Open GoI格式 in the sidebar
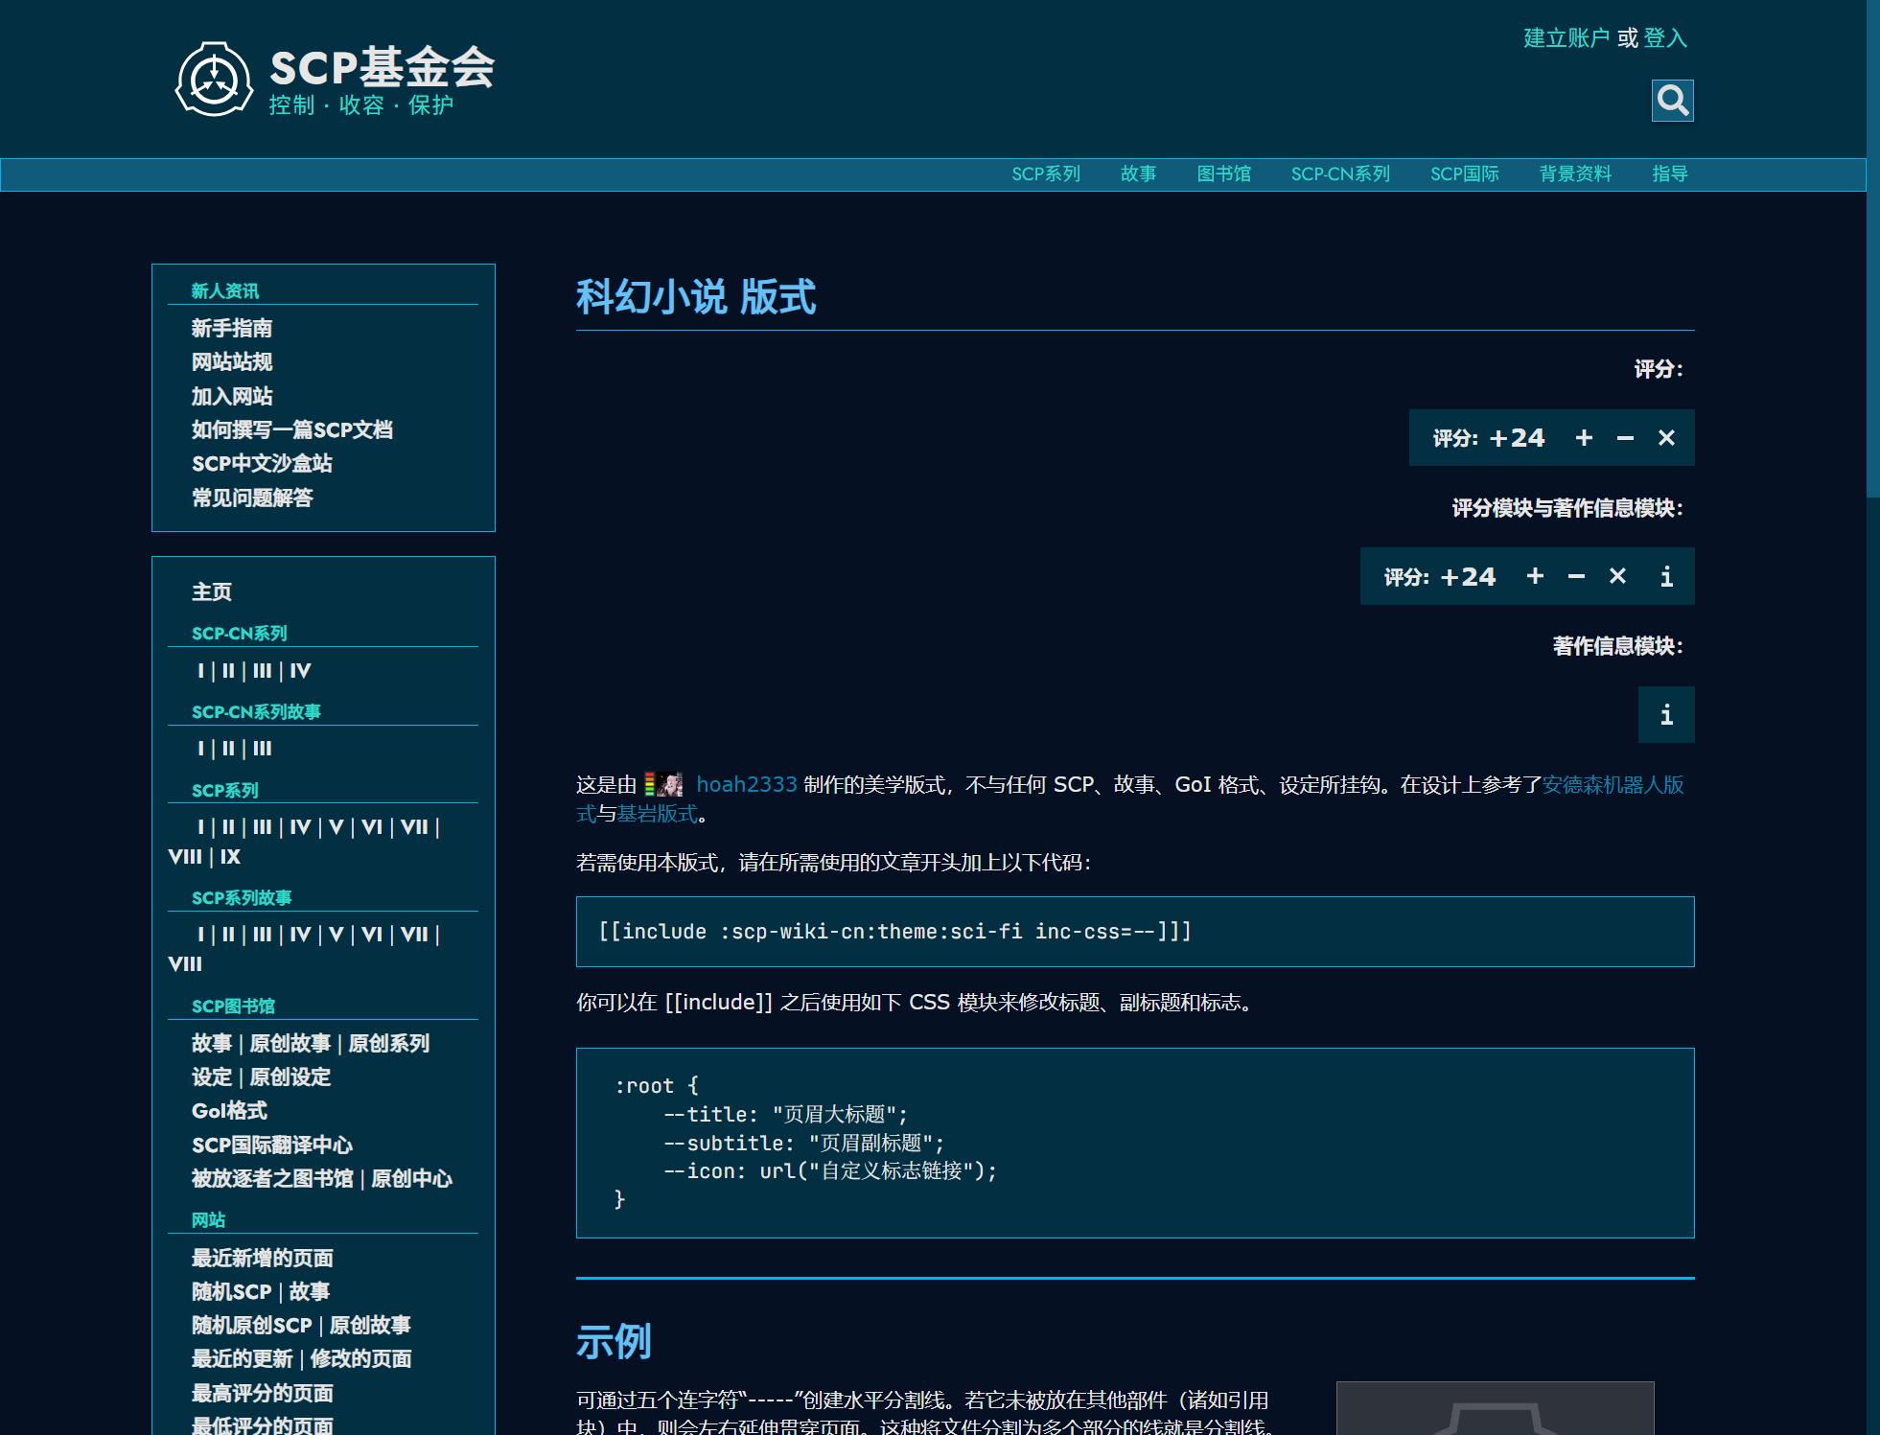This screenshot has height=1435, width=1880. (x=229, y=1111)
